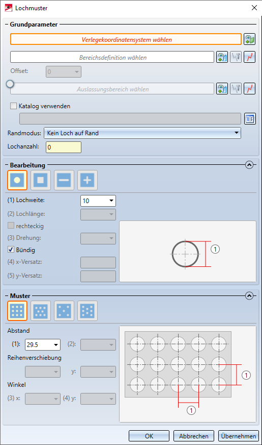The height and width of the screenshot is (445, 262).
Task: Click area selection icon beside Auslassungsbereich wählen
Action: point(222,89)
